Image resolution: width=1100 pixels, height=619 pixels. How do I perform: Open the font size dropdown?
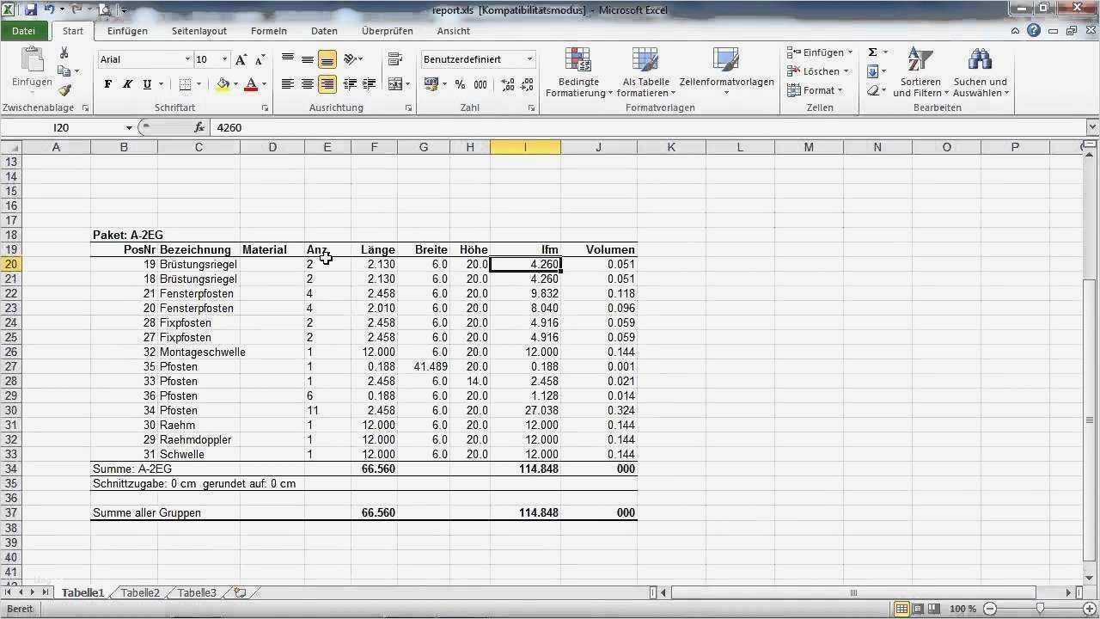pyautogui.click(x=224, y=58)
